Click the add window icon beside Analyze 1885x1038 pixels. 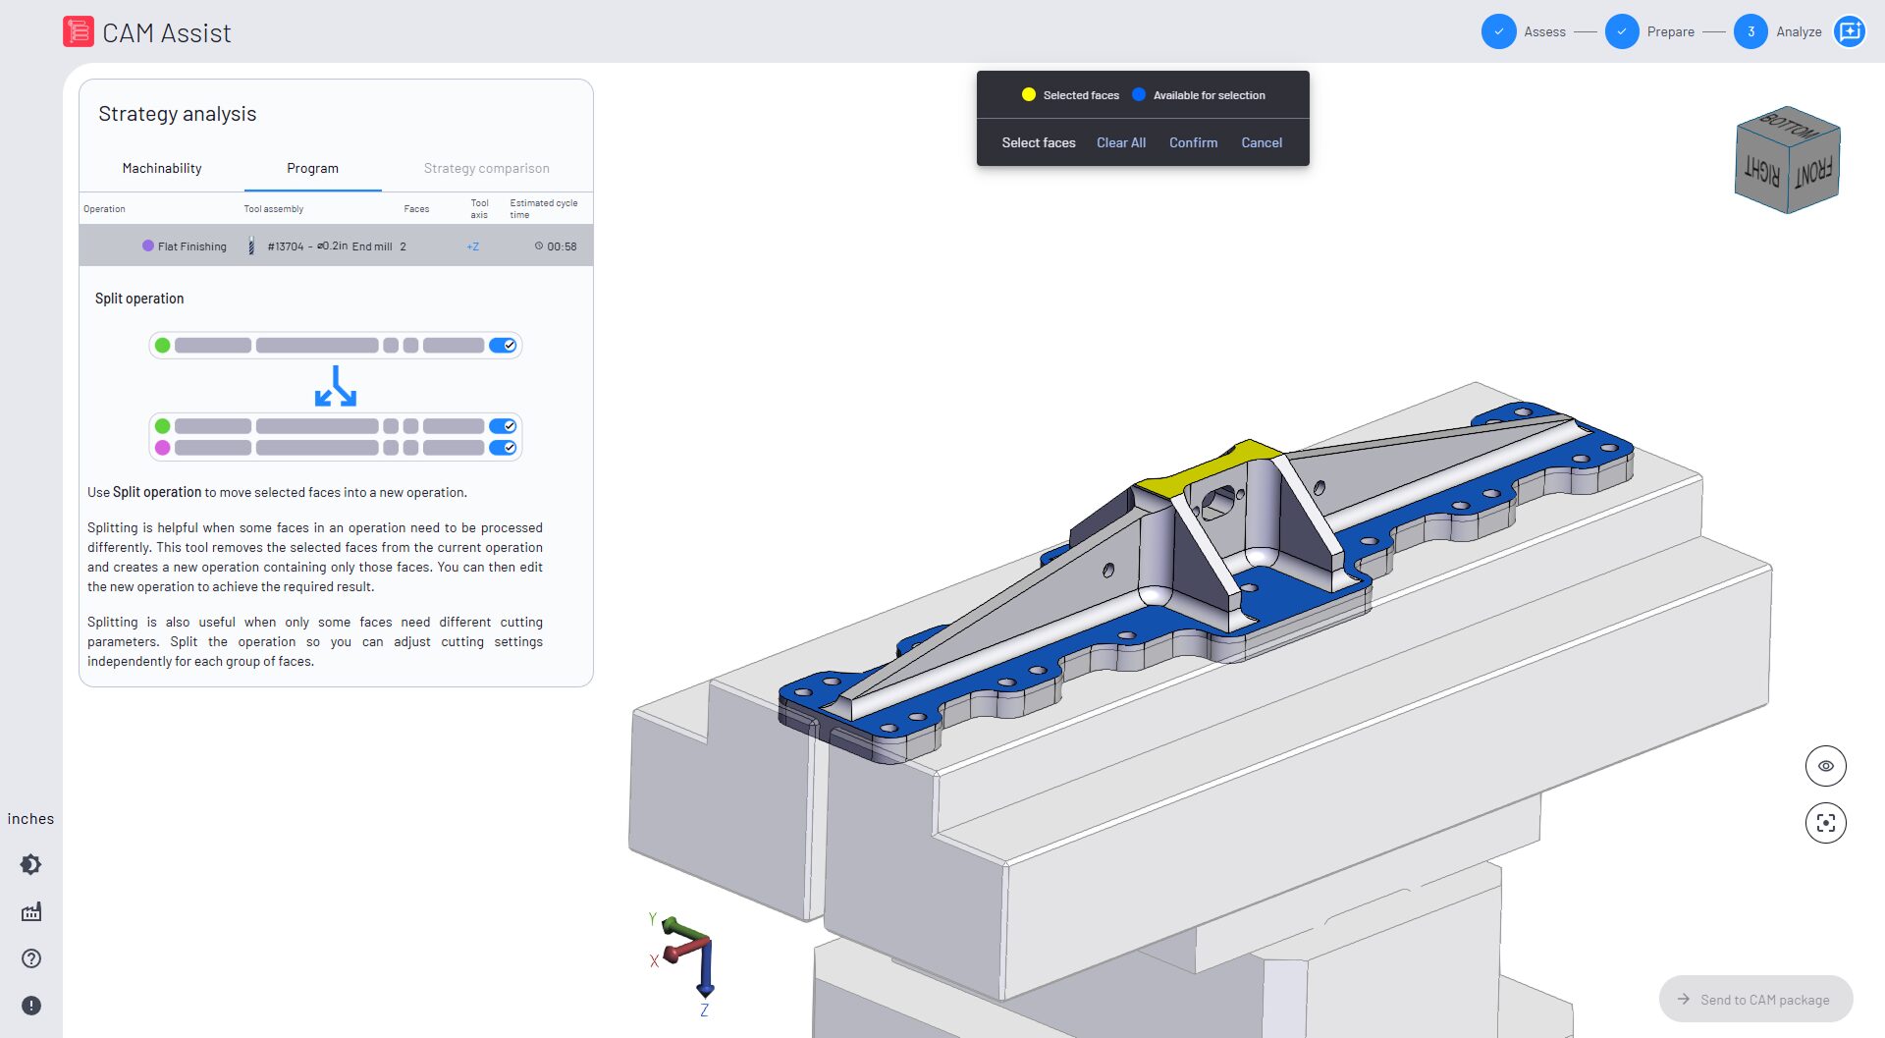pos(1850,31)
